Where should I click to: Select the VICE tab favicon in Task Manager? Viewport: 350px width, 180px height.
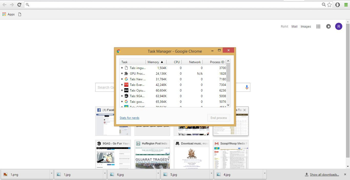point(126,90)
